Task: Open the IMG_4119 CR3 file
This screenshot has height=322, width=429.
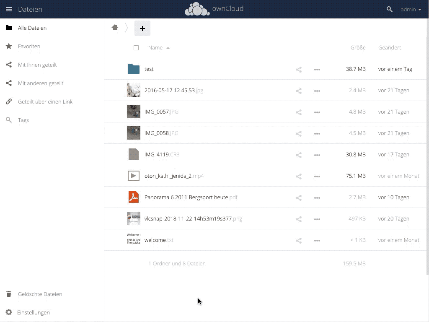Action: click(x=162, y=154)
